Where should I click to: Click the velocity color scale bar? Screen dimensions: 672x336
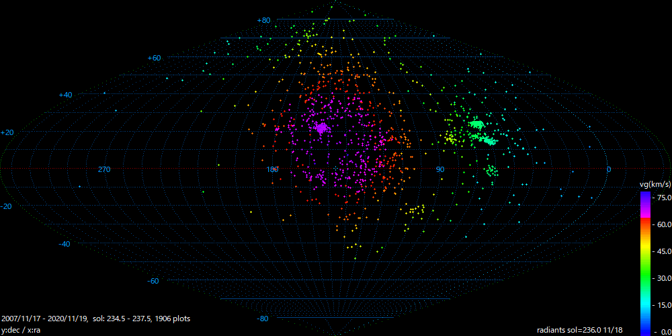coord(645,262)
